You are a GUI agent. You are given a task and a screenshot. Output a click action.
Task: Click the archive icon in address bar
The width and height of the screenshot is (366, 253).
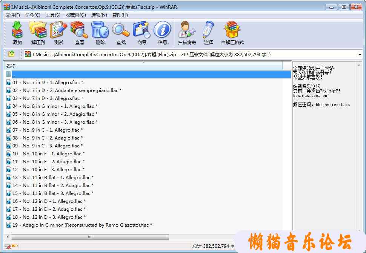point(28,54)
